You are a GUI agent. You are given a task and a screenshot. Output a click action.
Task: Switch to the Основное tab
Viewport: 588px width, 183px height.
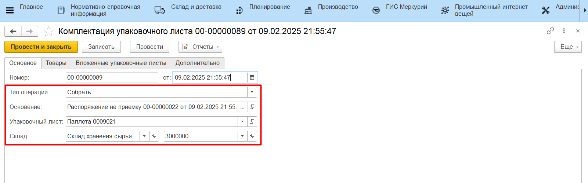(23, 63)
